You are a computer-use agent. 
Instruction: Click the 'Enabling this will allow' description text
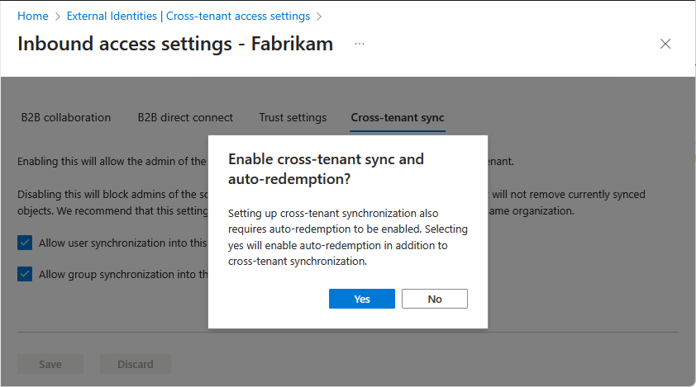point(112,162)
